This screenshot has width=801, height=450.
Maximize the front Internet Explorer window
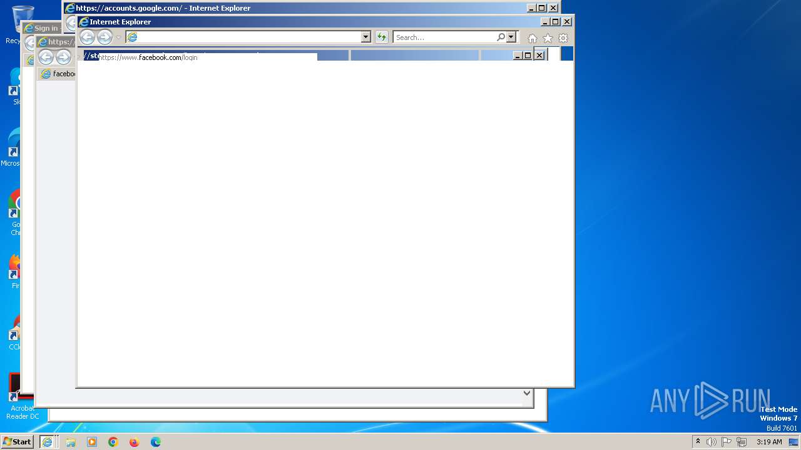click(x=555, y=22)
